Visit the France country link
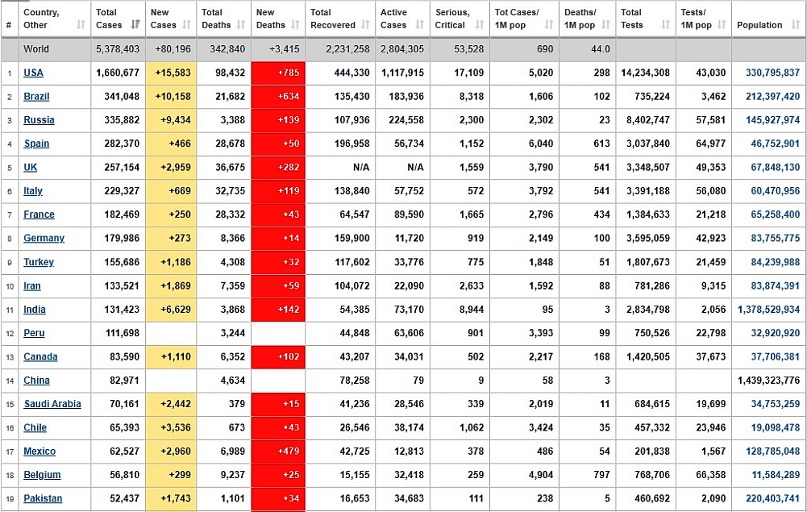This screenshot has height=512, width=807. pos(40,214)
